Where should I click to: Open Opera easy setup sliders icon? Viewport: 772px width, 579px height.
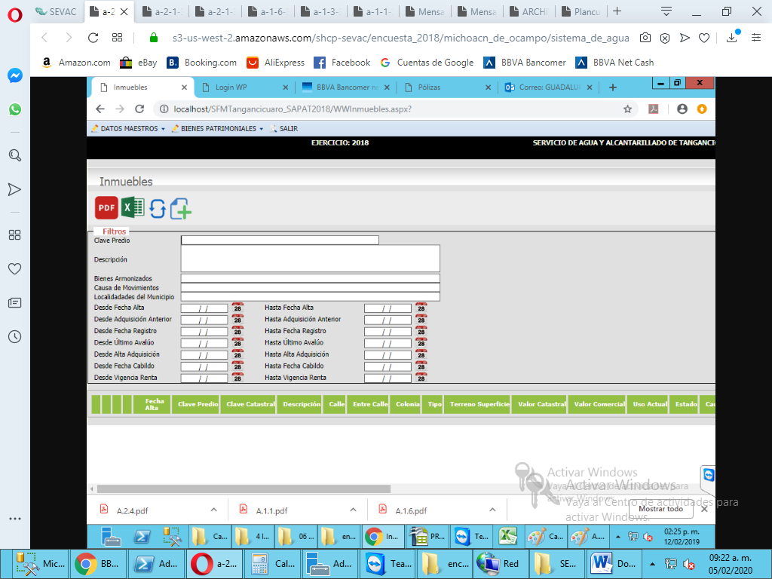(756, 38)
